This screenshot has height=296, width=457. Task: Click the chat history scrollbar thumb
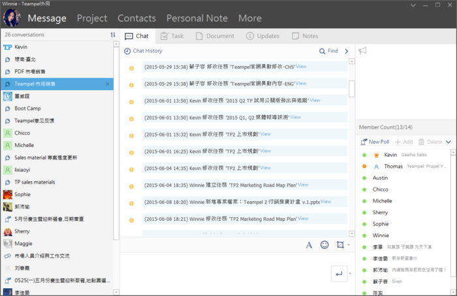(352, 89)
